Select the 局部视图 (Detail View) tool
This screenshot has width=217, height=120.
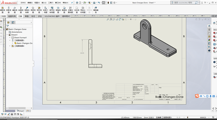pyautogui.click(x=33, y=10)
